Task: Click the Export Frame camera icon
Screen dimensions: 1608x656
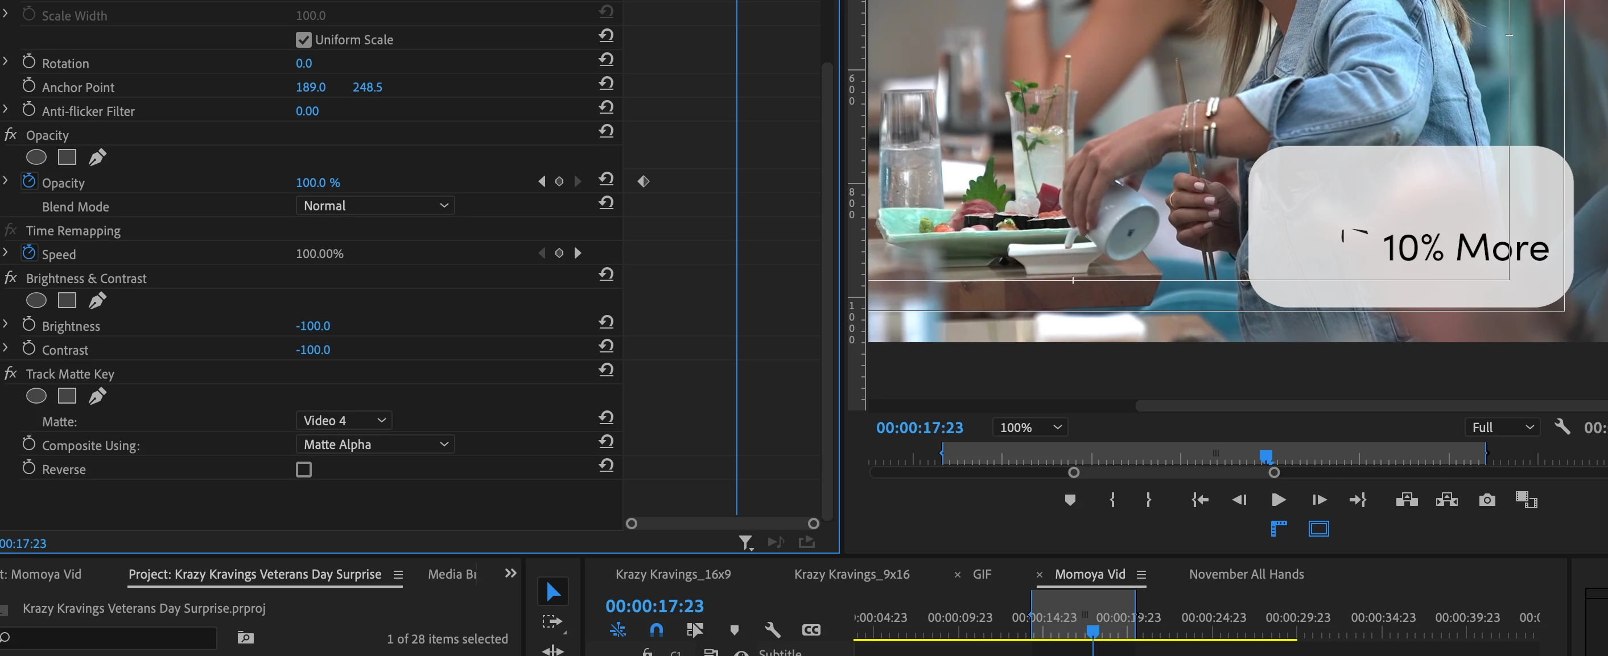Action: (1487, 500)
